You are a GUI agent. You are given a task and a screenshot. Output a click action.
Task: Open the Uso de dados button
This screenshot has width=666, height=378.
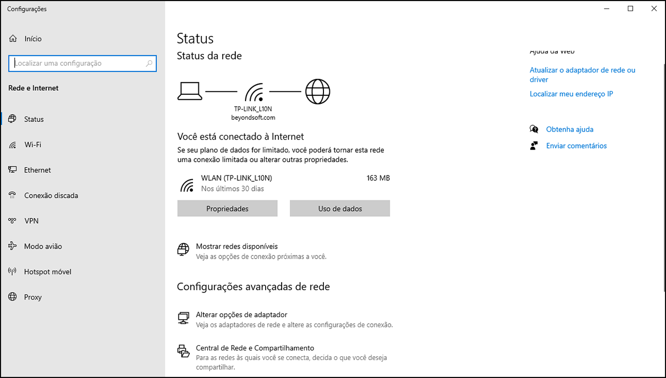[340, 209]
